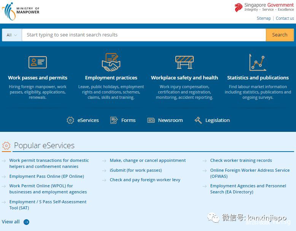Open Check and pay foreign worker levy
The height and width of the screenshot is (231, 296).
[145, 180]
